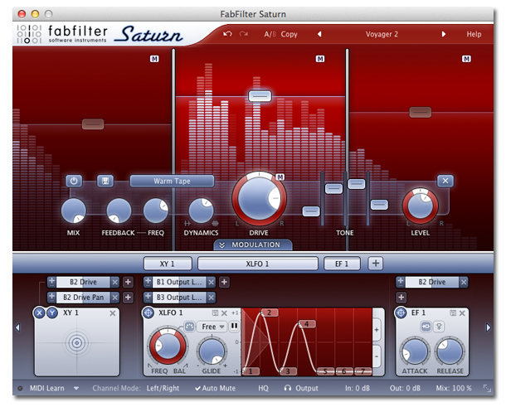506x407 pixels.
Task: Remove the B3 Output L... slot
Action: coord(211,298)
